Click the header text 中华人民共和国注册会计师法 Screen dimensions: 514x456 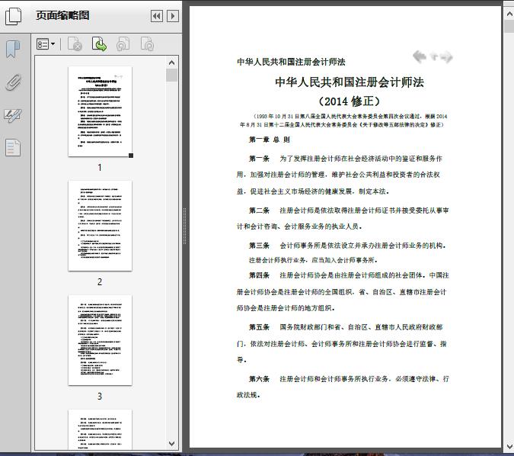tap(291, 62)
